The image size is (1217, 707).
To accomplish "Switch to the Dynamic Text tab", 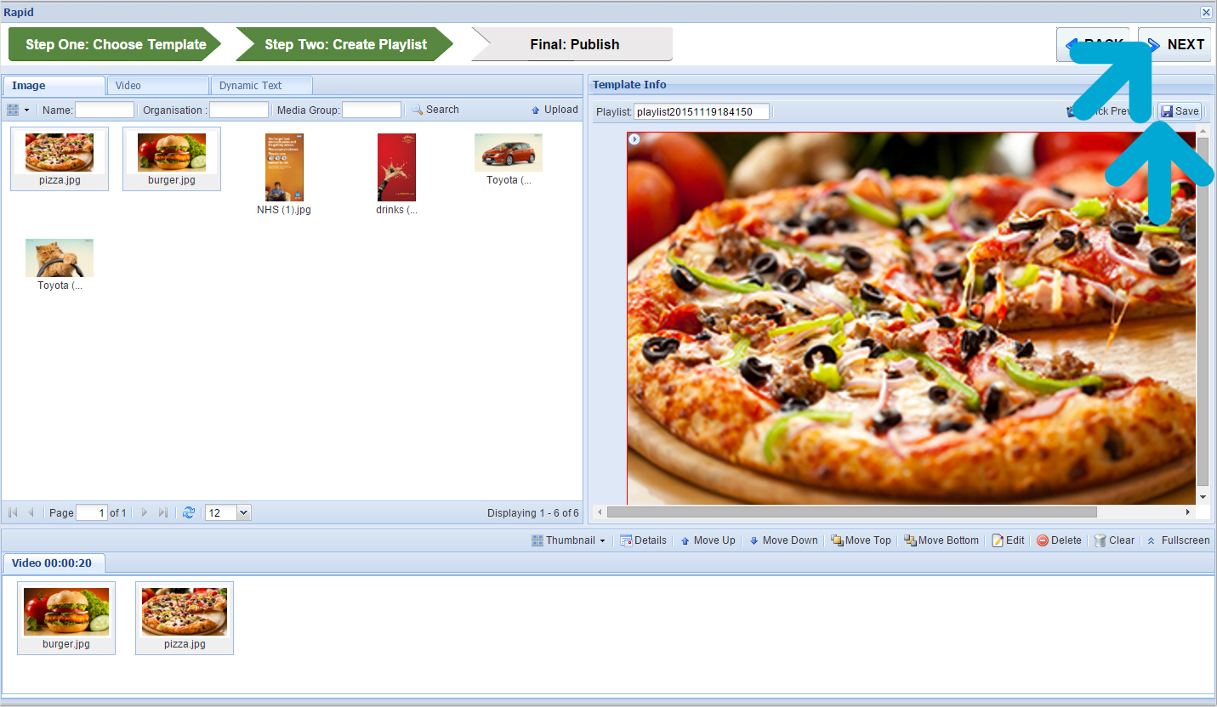I will tap(261, 86).
